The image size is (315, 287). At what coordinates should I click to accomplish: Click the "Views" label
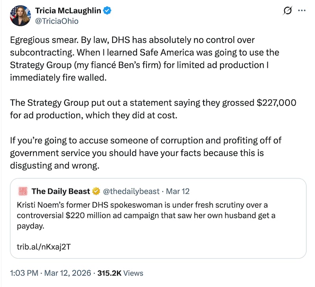(133, 273)
